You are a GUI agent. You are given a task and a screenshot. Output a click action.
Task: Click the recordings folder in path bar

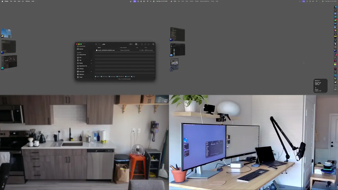click(112, 77)
